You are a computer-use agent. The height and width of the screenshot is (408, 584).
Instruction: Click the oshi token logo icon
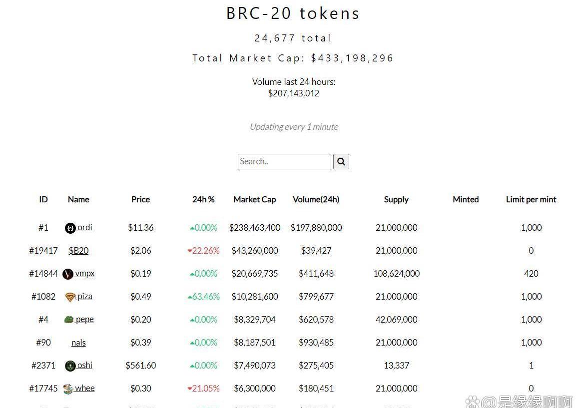[70, 366]
